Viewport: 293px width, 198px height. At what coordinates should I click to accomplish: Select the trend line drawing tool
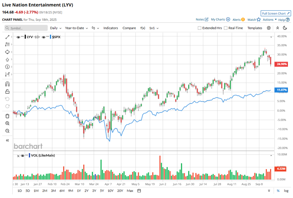click(7, 37)
